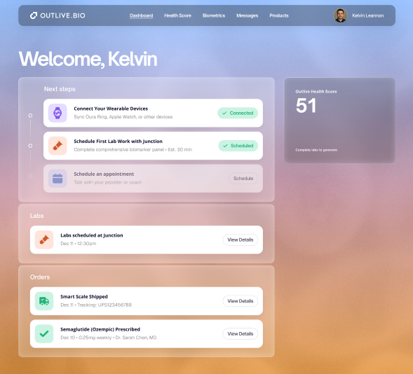Screen dimensions: 413x374
Task: Click the calendar appointment icon
Action: click(57, 179)
